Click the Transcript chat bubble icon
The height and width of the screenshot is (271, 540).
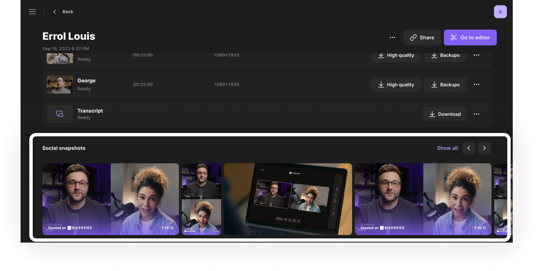(x=60, y=114)
